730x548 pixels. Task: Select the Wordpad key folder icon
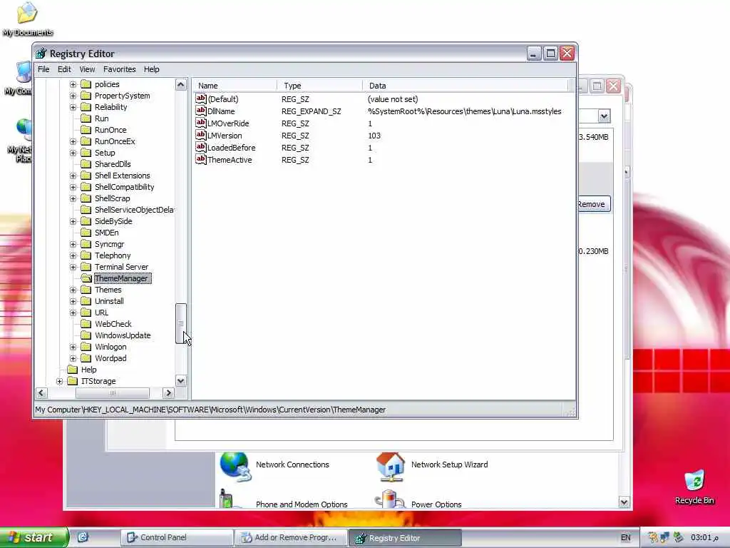click(86, 358)
